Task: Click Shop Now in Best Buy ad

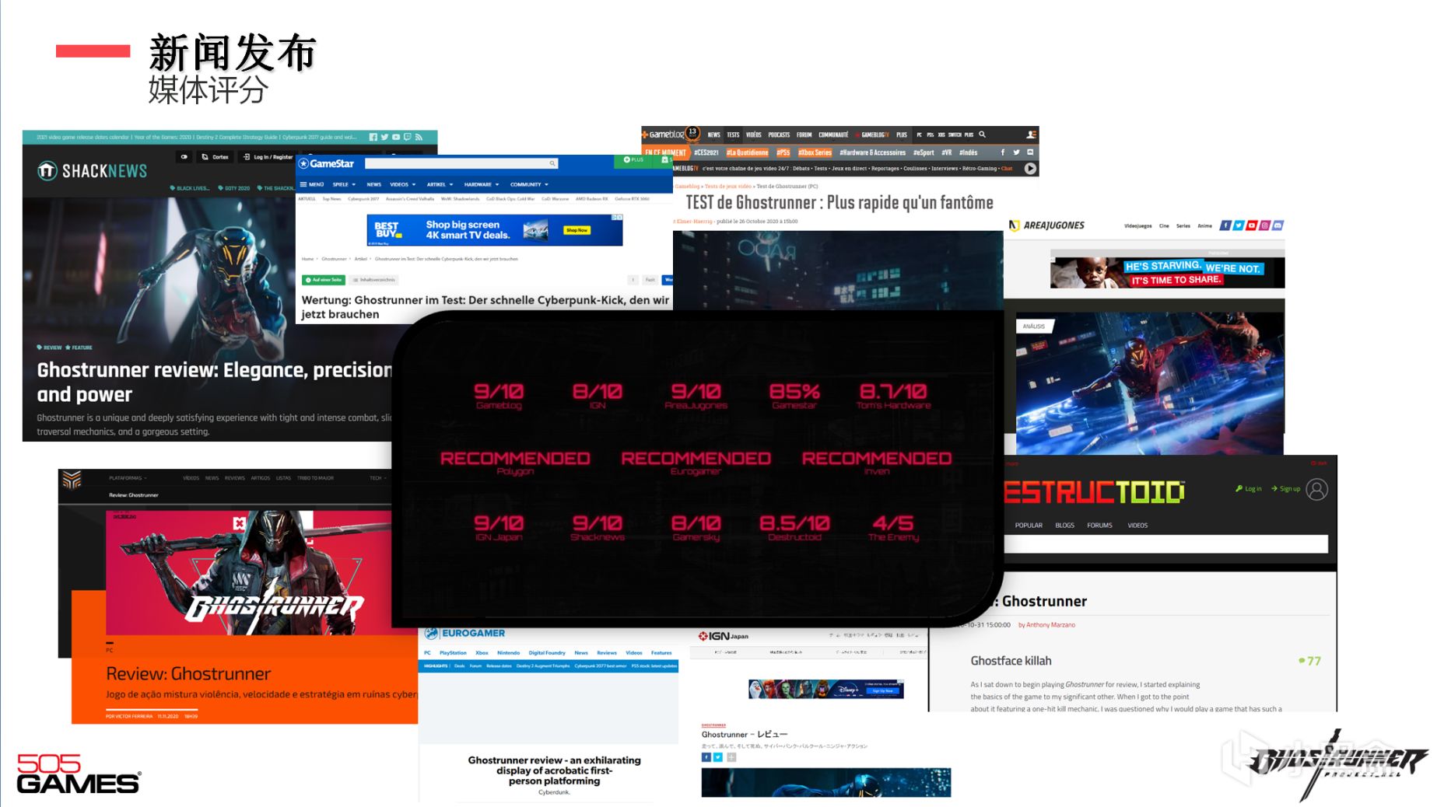Action: click(577, 230)
